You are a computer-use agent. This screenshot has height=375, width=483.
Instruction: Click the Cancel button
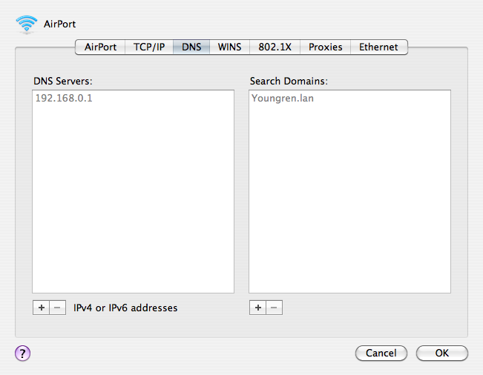(x=381, y=353)
